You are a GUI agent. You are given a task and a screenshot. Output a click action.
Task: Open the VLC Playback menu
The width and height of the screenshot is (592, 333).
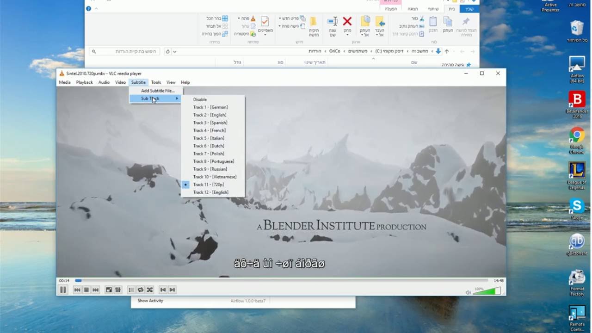[x=85, y=82]
